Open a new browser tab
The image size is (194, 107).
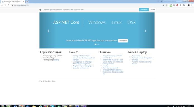(27, 2)
